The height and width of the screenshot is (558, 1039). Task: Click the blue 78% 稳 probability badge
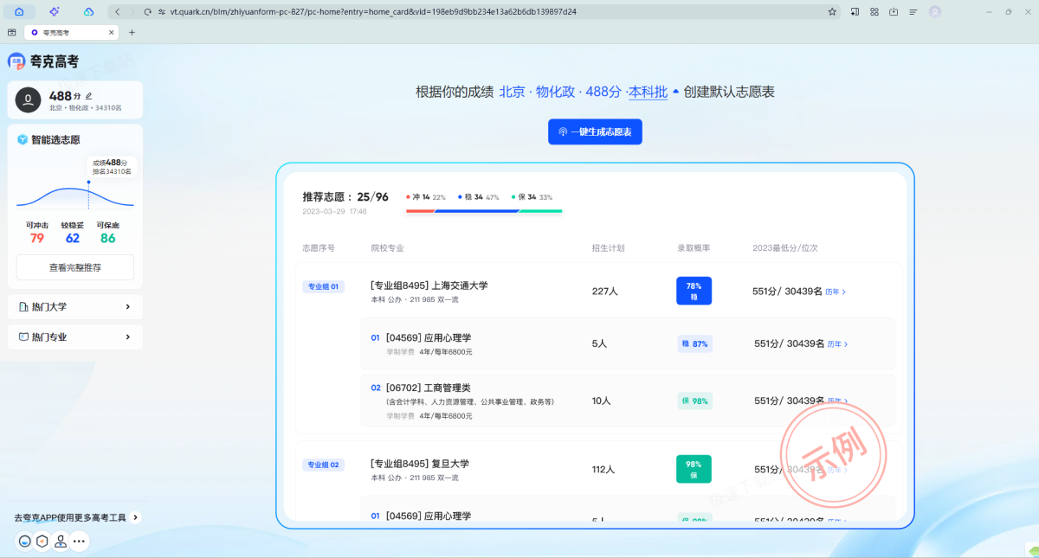coord(694,291)
